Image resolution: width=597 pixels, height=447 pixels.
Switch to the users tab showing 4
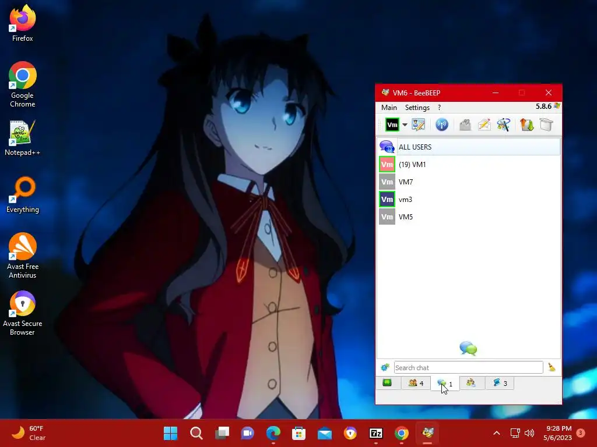(416, 383)
